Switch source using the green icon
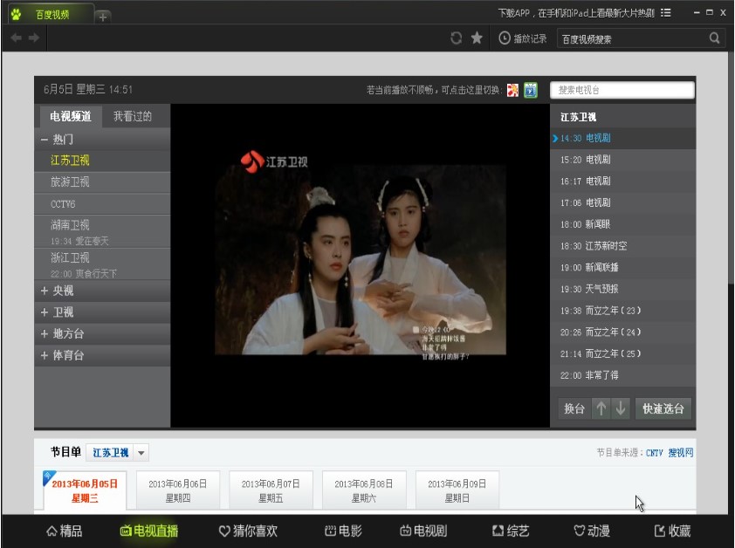 531,90
